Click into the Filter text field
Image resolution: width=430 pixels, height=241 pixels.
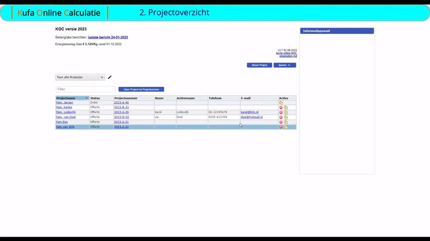click(85, 89)
